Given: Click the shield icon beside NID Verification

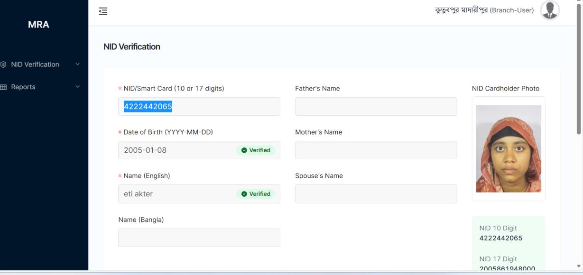Looking at the screenshot, I should click(x=4, y=64).
